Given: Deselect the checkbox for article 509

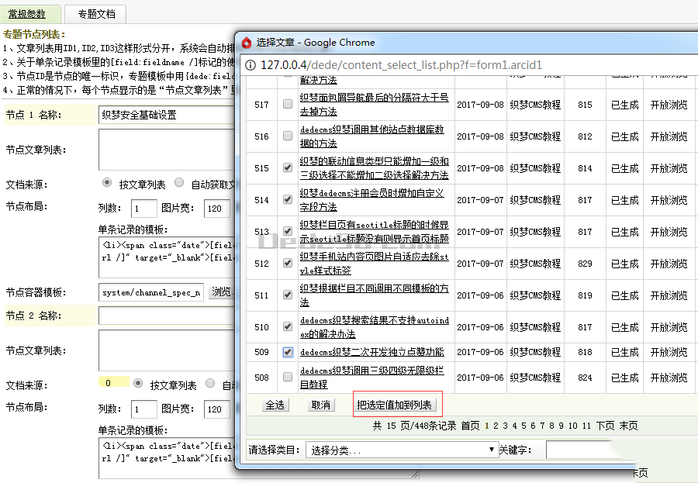Looking at the screenshot, I should click(288, 352).
